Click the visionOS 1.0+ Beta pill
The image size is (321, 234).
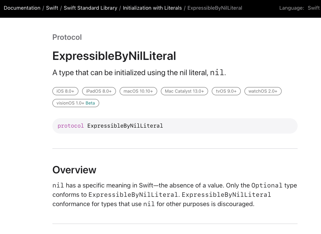click(x=75, y=103)
